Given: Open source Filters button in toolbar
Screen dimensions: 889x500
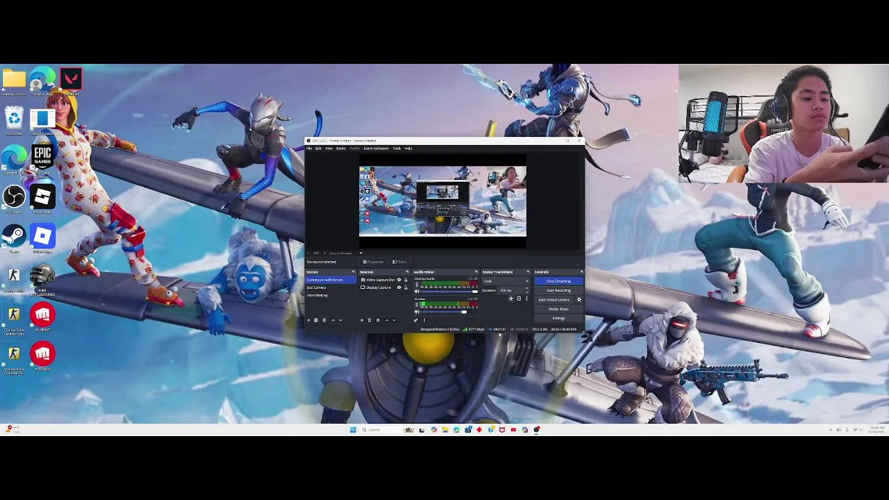Looking at the screenshot, I should pyautogui.click(x=399, y=262).
